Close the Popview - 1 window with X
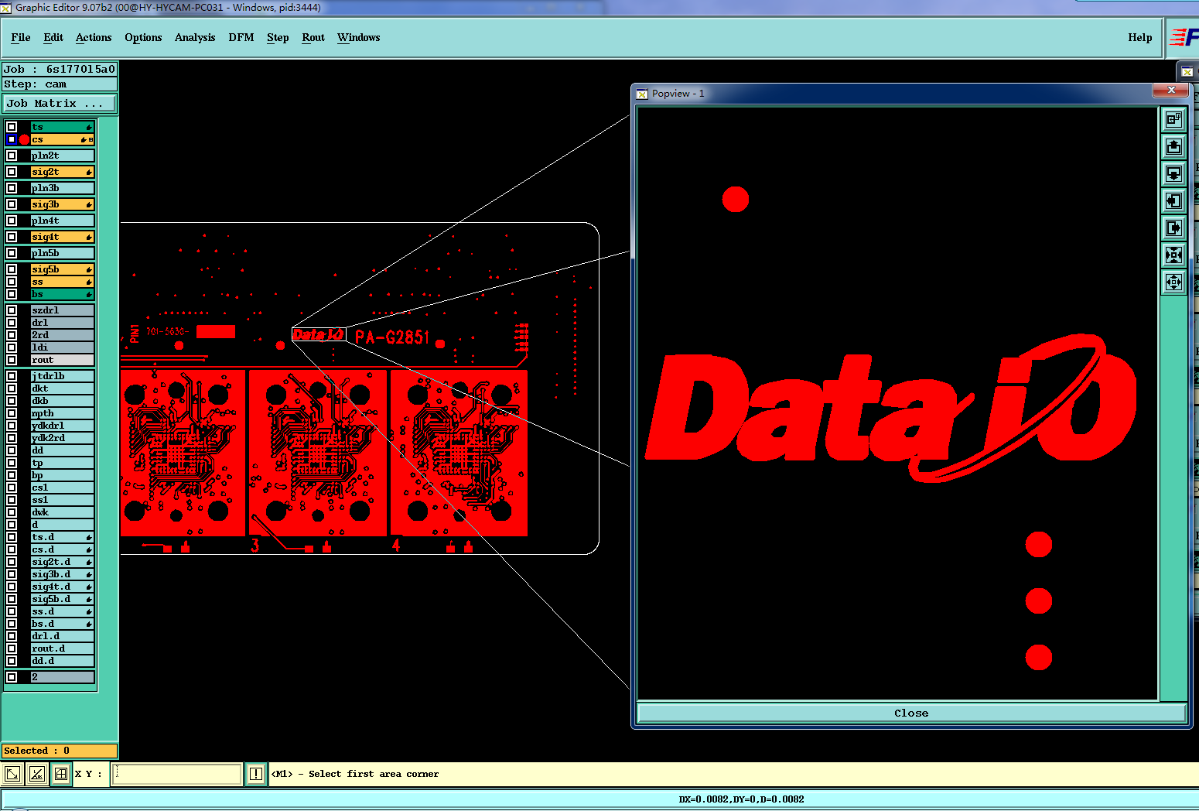Image resolution: width=1199 pixels, height=811 pixels. pyautogui.click(x=1171, y=91)
